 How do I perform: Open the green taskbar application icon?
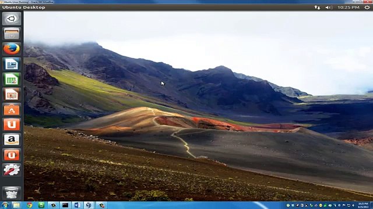click(41, 205)
